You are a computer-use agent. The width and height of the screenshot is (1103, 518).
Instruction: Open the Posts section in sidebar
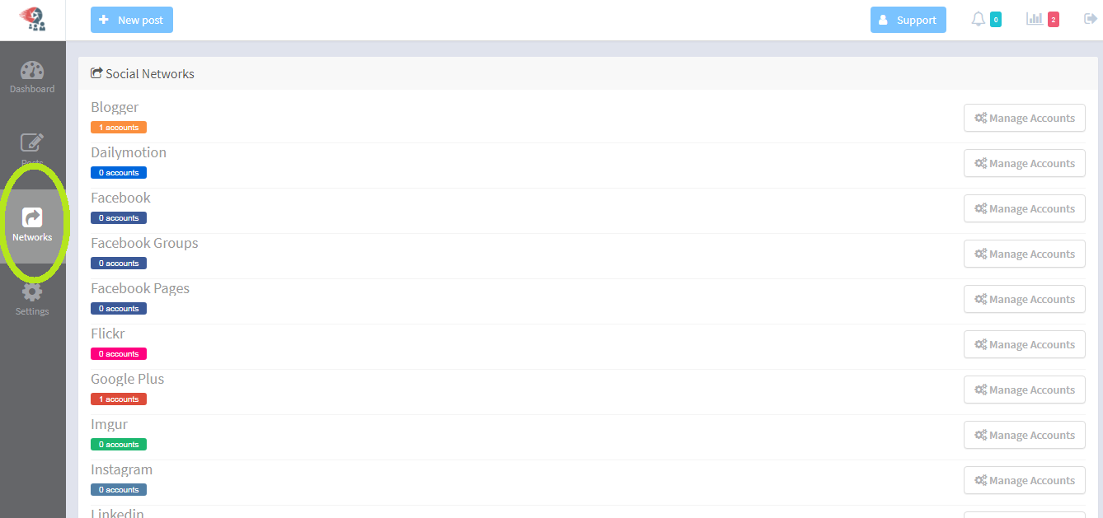click(32, 147)
